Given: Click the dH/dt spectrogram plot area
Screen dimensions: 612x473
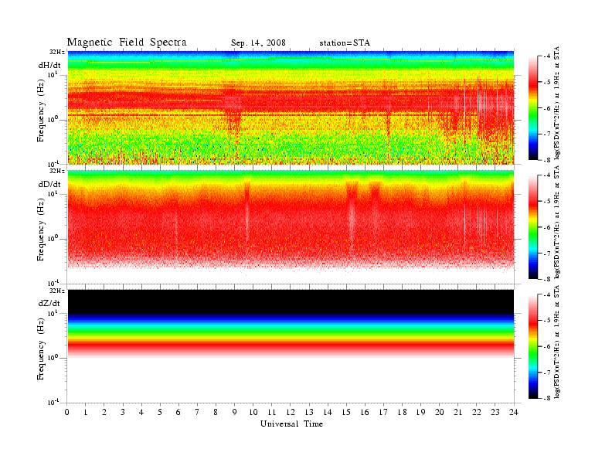Looking at the screenshot, I should pos(291,107).
